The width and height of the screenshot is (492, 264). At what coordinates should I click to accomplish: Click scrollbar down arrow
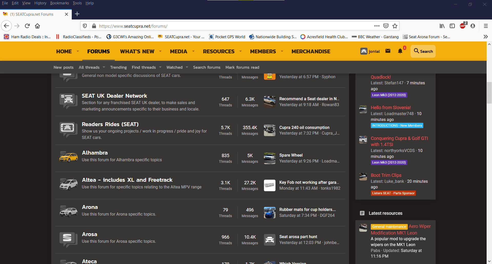[489, 261]
